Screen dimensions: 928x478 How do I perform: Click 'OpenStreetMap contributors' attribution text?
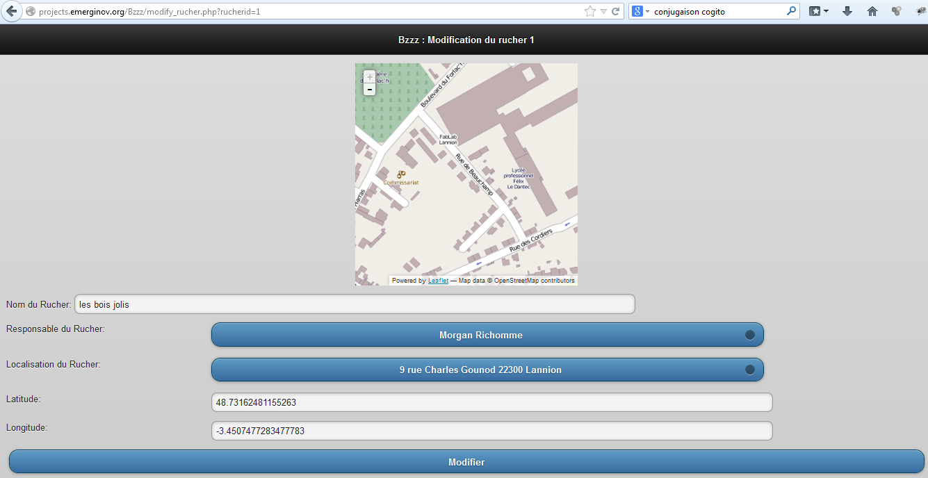[534, 281]
